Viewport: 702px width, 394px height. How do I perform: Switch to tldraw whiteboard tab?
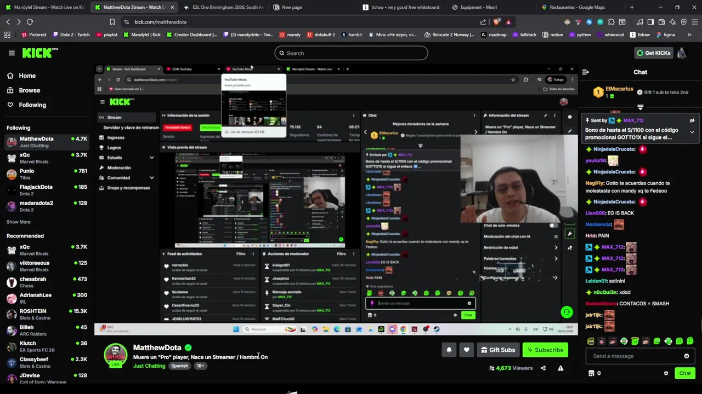[x=402, y=7]
